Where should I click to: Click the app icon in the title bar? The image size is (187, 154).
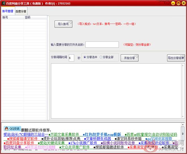click(x=3, y=3)
